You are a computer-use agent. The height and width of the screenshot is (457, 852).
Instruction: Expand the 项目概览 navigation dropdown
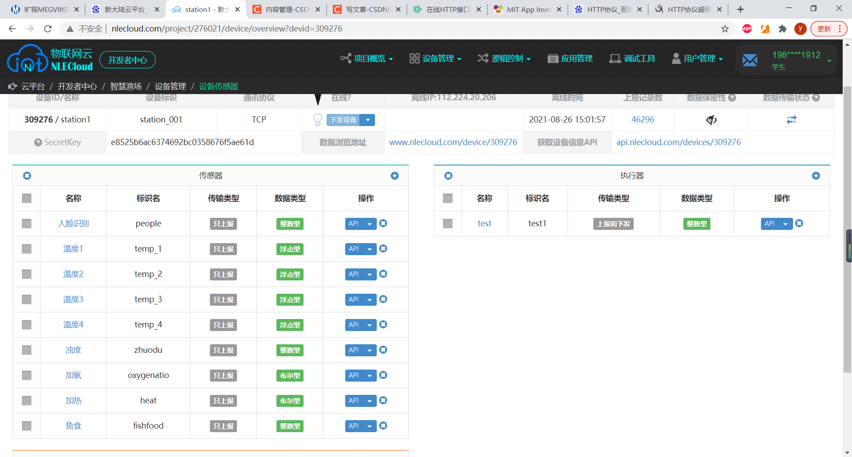367,59
